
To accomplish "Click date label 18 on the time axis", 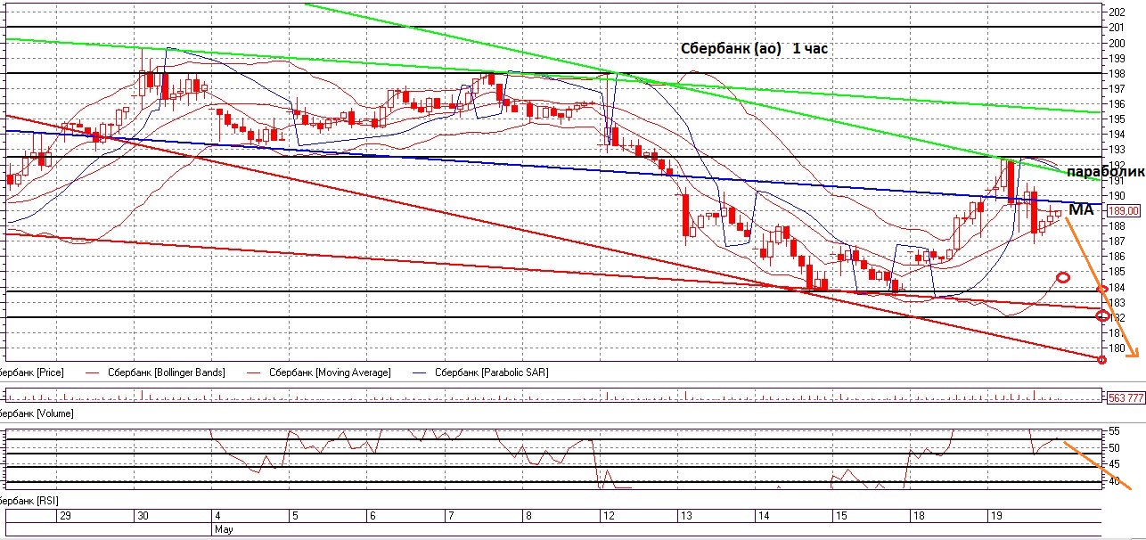I will [919, 516].
